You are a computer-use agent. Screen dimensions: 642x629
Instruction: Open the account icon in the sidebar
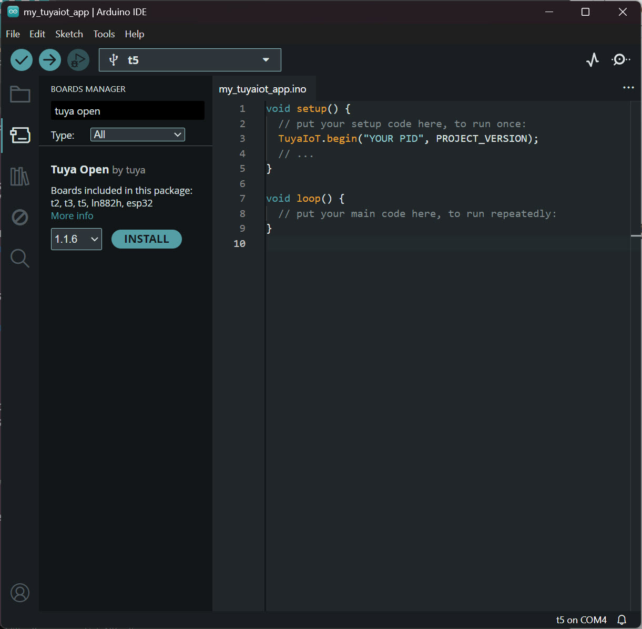point(19,592)
